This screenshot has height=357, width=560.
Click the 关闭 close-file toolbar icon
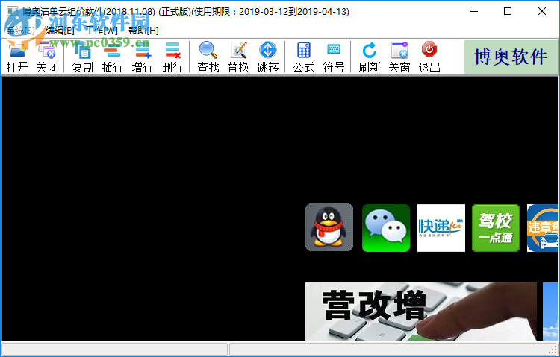point(47,57)
